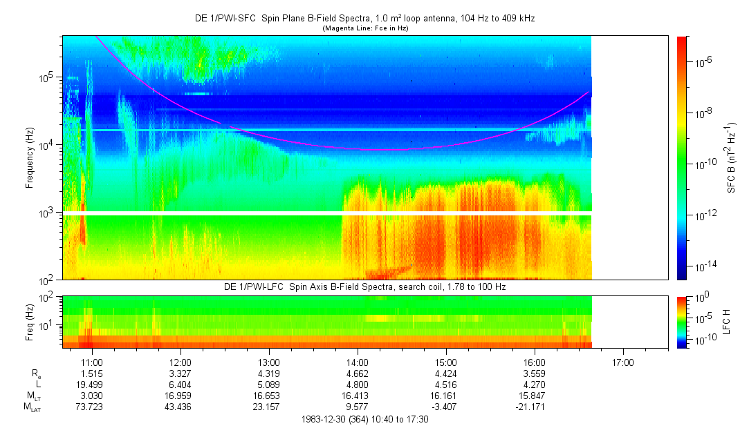Click the MLAT row label
Viewport: 749px width, 428px height.
(x=33, y=408)
